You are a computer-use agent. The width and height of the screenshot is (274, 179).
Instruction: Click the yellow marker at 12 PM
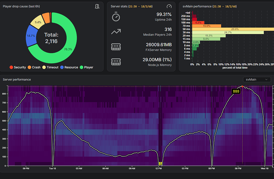[x=160, y=164]
